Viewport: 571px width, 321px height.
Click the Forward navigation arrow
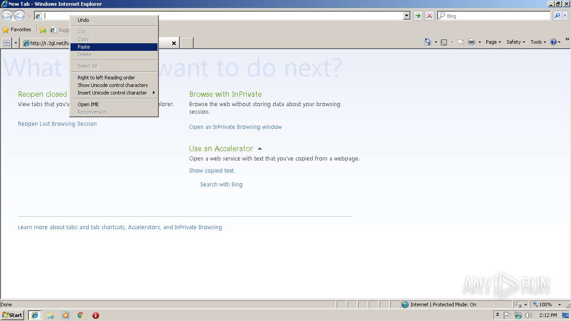[19, 16]
